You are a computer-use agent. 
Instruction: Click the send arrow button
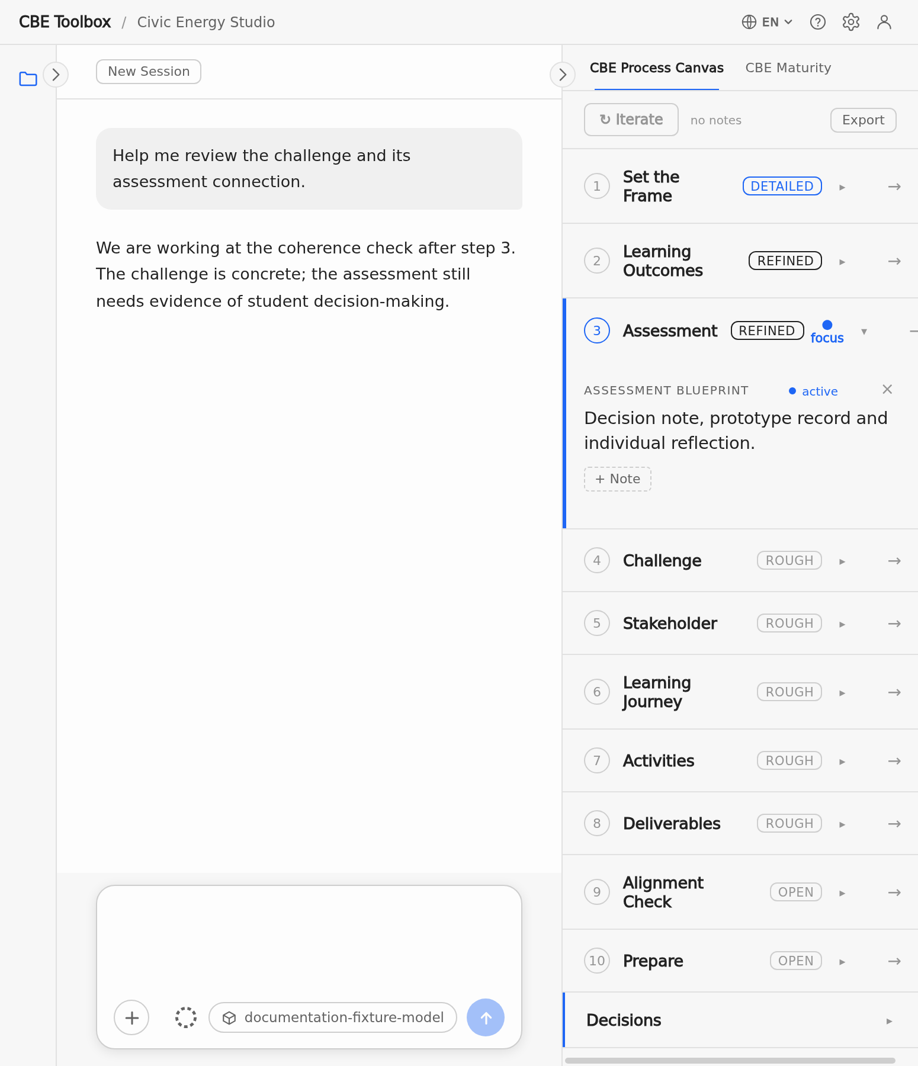click(486, 1017)
